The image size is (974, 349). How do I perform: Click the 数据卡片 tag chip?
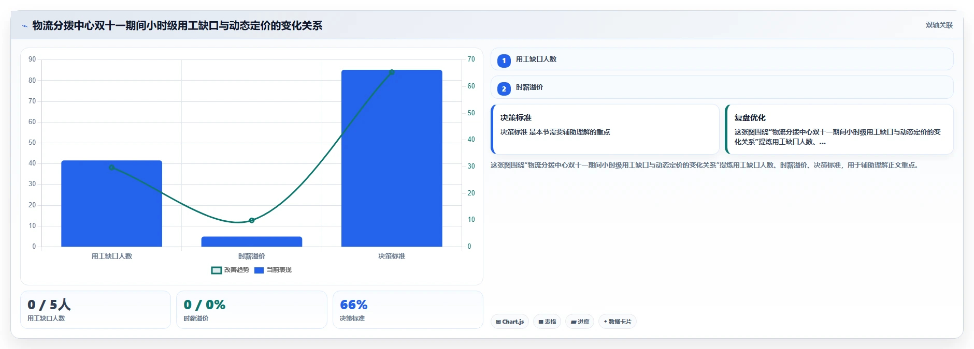(x=618, y=322)
